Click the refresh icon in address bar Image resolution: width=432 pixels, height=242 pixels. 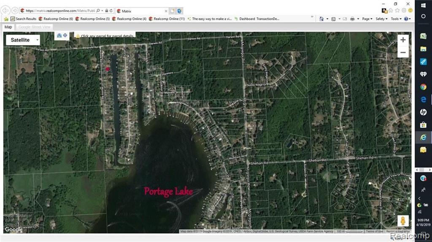pos(111,11)
